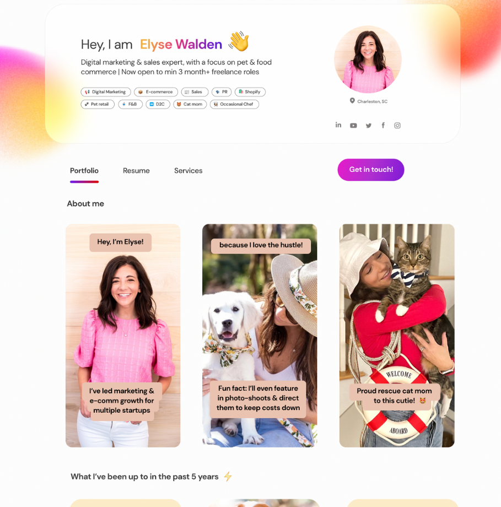Open the 'Hey, I'm Elyse!' photo card
Screen dimensions: 501x507
point(123,336)
